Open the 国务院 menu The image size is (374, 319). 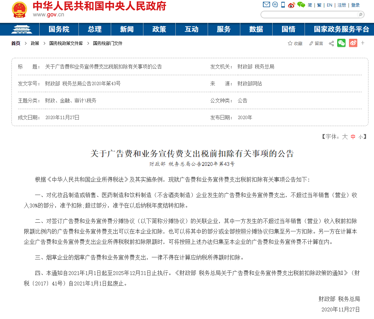(x=59, y=29)
